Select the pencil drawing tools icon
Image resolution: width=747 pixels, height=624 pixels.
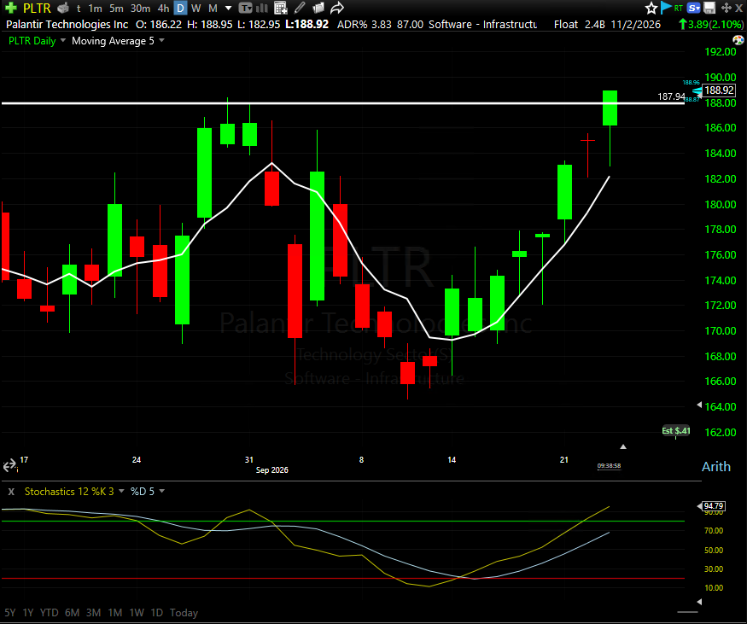coord(300,8)
